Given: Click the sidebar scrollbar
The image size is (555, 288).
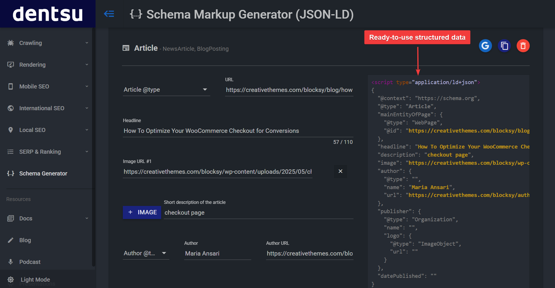Looking at the screenshot, I should 94,147.
